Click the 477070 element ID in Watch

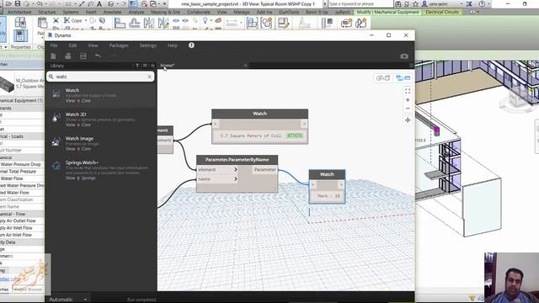[295, 136]
